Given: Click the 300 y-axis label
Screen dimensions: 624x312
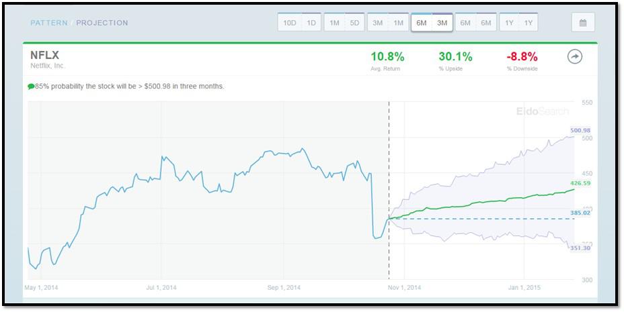Looking at the screenshot, I should click(588, 280).
